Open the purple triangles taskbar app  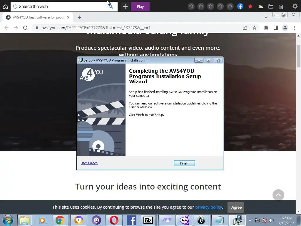click(x=167, y=220)
